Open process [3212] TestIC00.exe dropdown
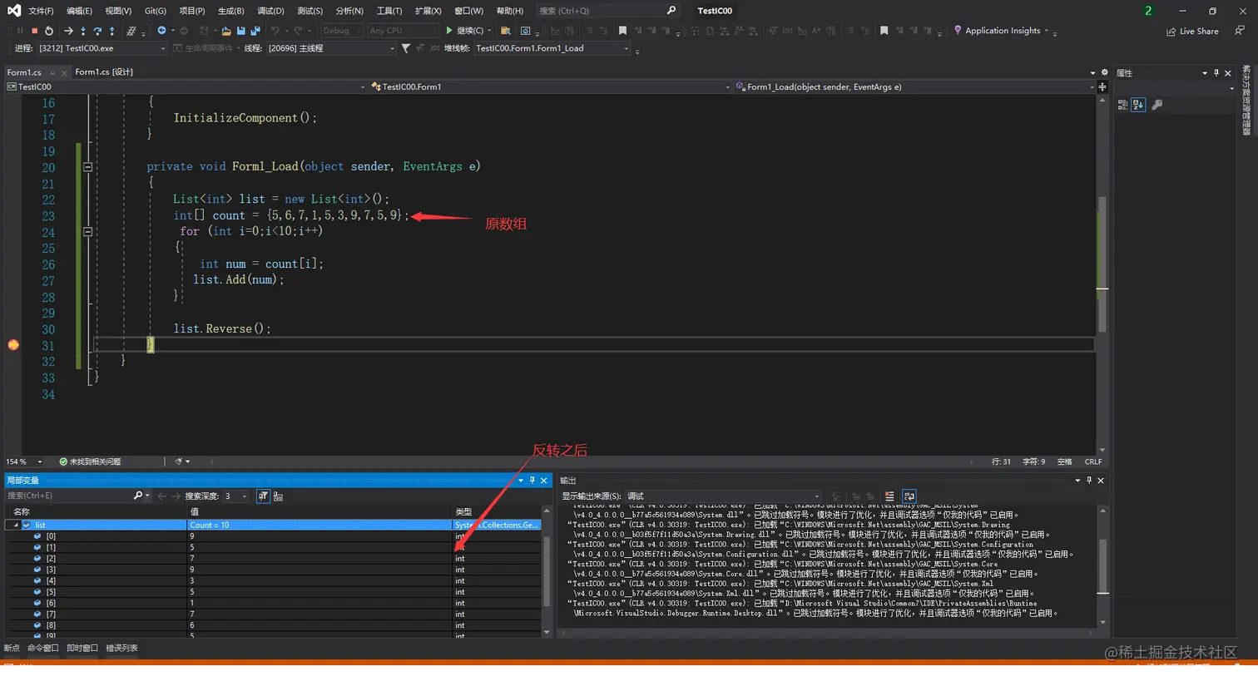 point(102,48)
